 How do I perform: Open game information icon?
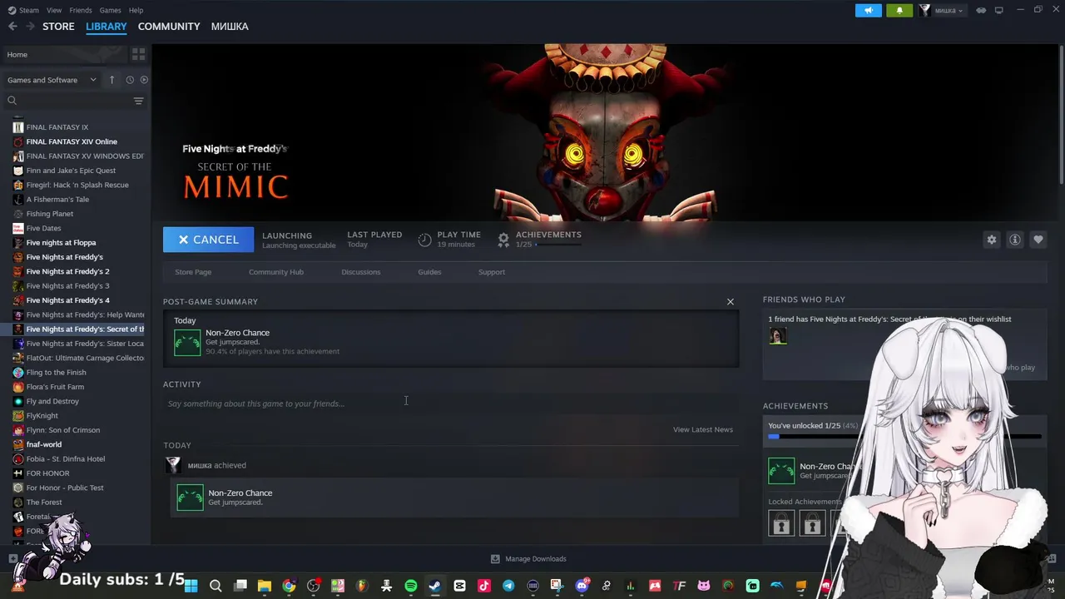click(x=1015, y=240)
